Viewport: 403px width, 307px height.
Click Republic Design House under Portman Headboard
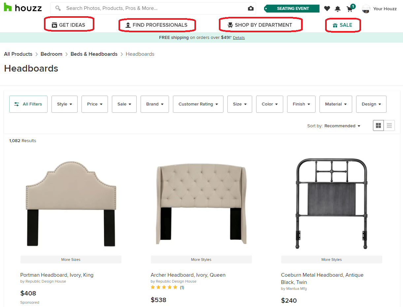[x=46, y=281]
